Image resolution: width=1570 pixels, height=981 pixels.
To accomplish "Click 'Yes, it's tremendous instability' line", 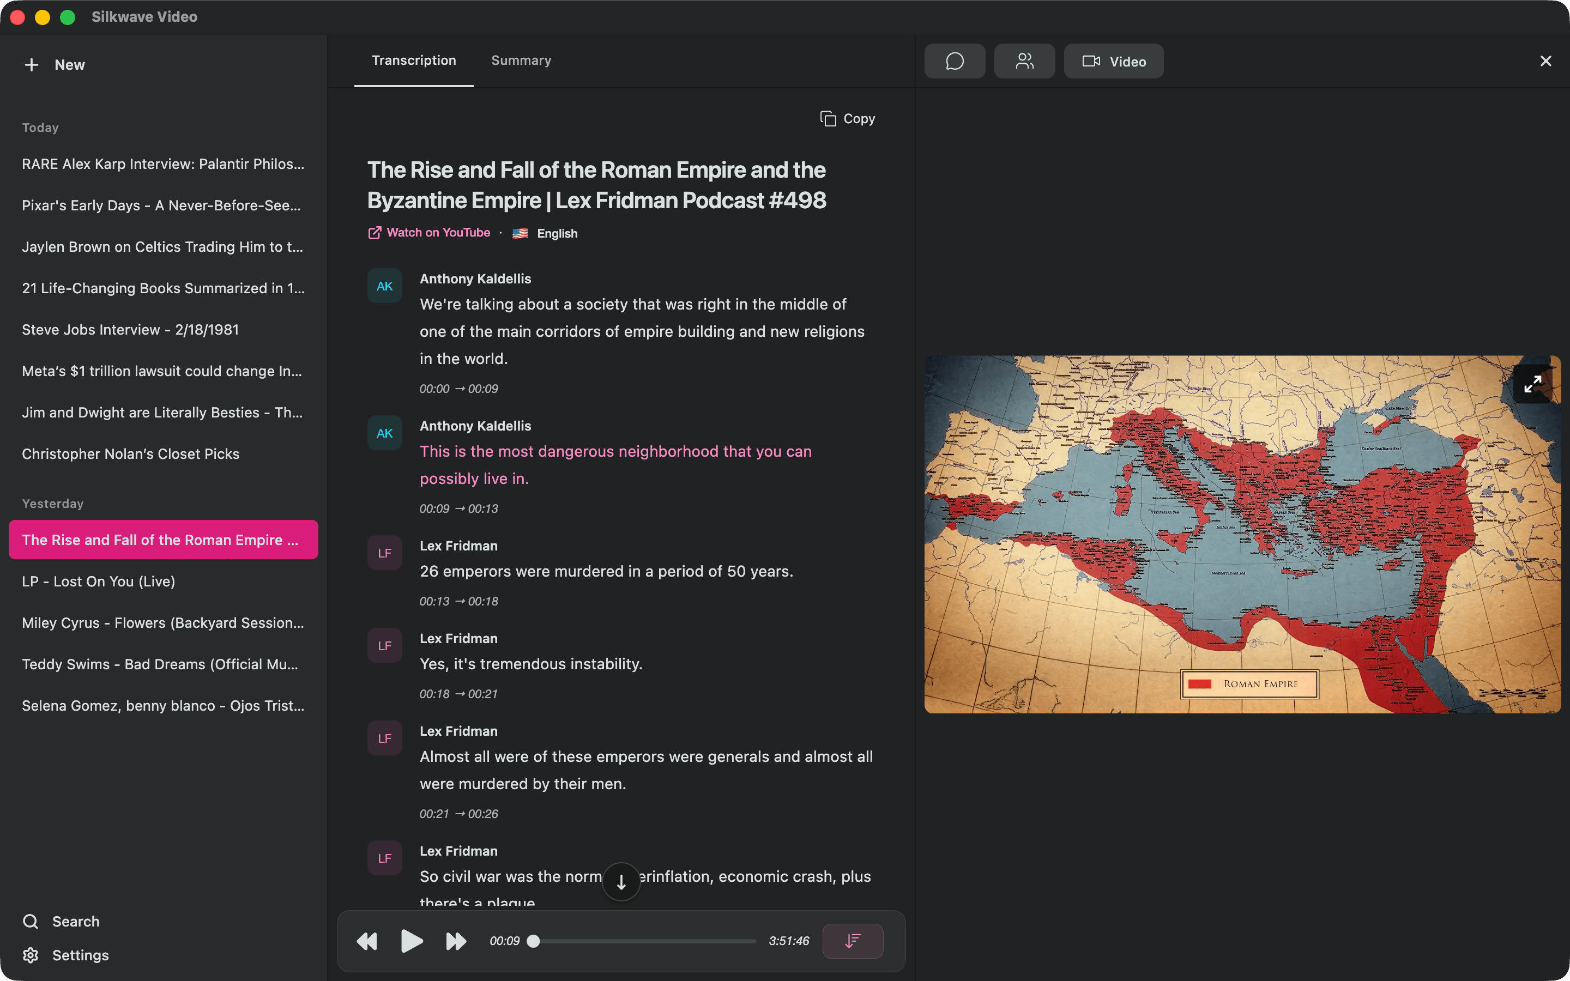I will point(530,664).
